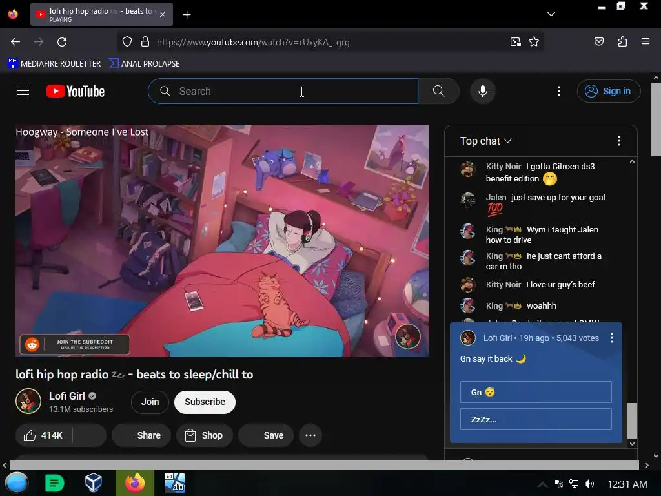Open volume control in system tray

pyautogui.click(x=589, y=484)
